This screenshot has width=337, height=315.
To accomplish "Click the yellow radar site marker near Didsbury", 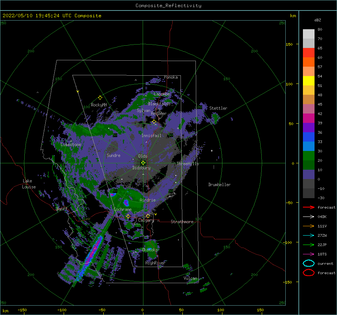I will (143, 163).
